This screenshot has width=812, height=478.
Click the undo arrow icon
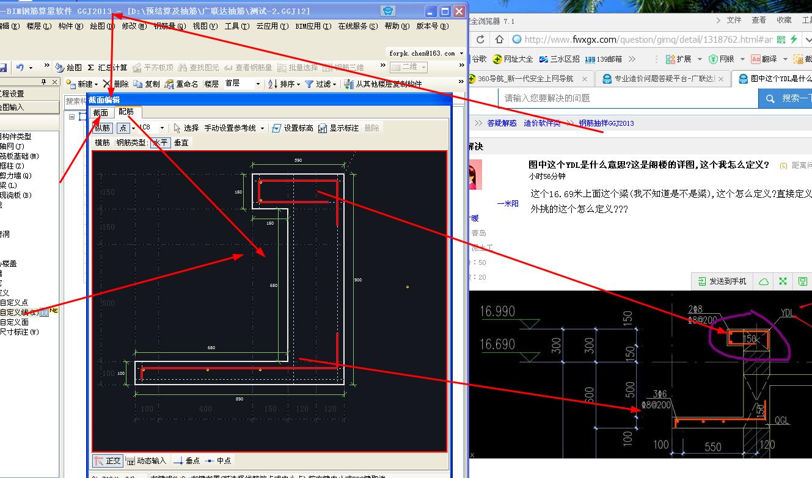pos(20,67)
